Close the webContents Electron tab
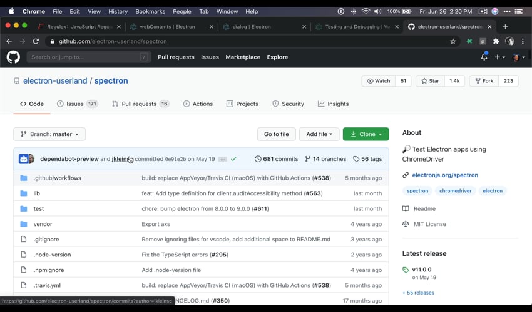The width and height of the screenshot is (532, 312). (212, 27)
